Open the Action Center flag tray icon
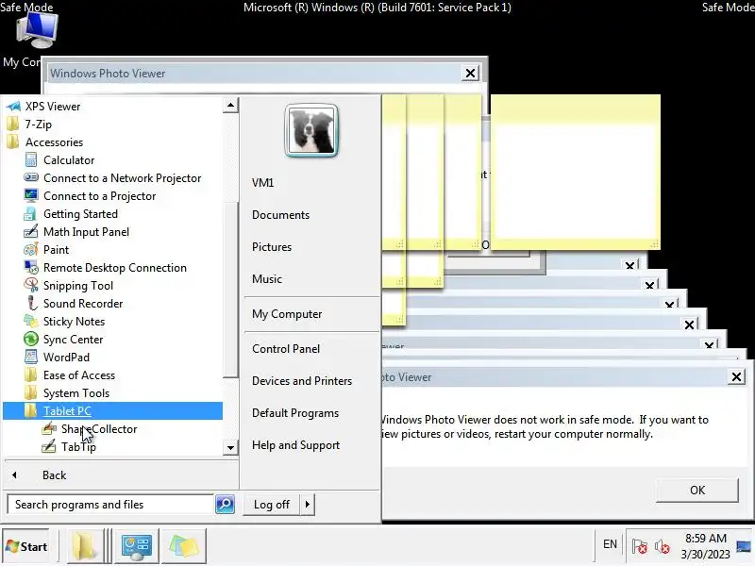Image resolution: width=755 pixels, height=566 pixels. pos(640,546)
